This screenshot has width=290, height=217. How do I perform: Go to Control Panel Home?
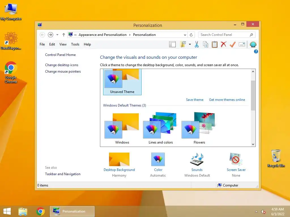pos(60,55)
